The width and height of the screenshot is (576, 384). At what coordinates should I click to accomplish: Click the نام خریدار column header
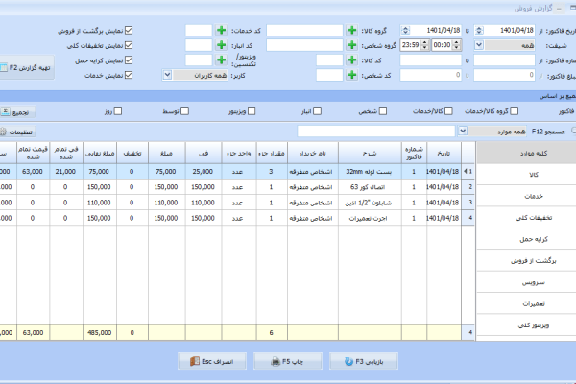(x=313, y=154)
